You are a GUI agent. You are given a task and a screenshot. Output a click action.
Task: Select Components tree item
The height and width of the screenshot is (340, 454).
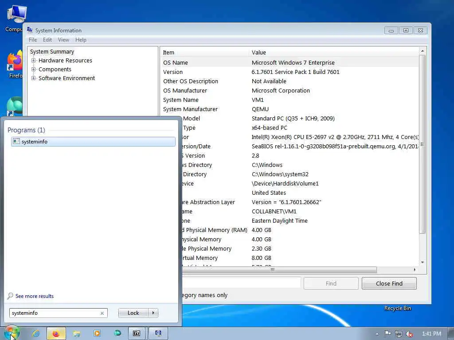click(55, 70)
